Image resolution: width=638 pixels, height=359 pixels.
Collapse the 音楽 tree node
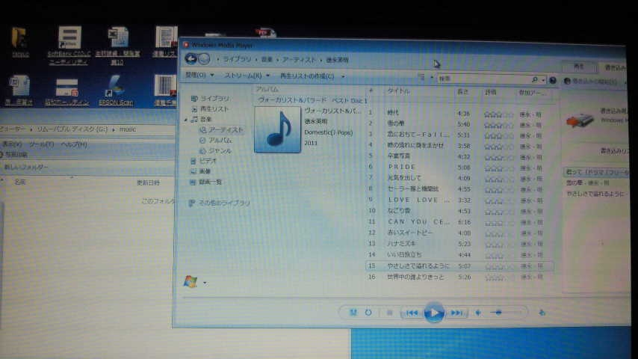click(x=185, y=120)
